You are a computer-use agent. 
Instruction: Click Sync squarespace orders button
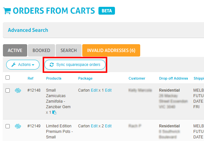click(75, 65)
